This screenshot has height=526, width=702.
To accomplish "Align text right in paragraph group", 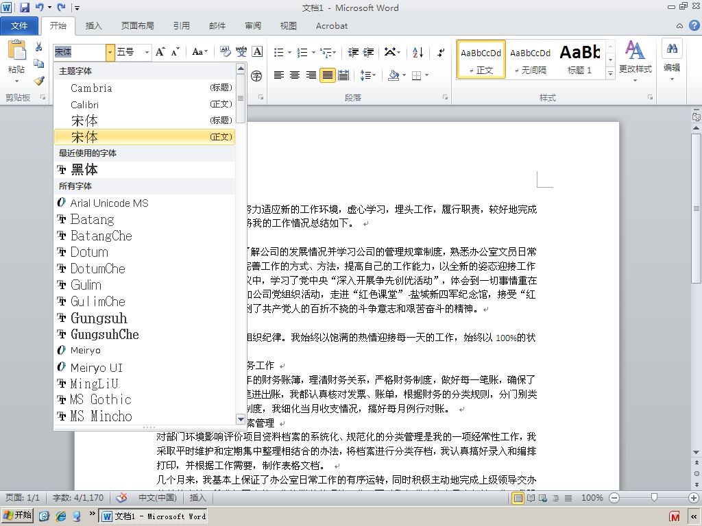I will tap(311, 75).
